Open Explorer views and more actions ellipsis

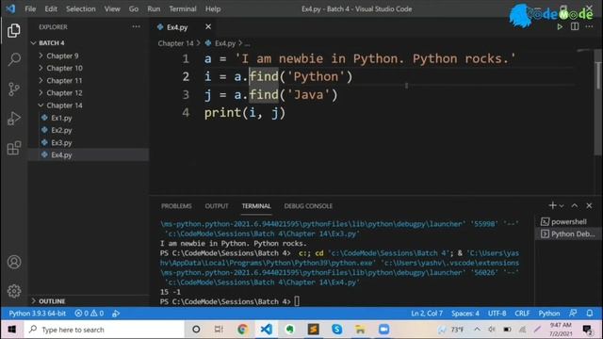pos(136,26)
